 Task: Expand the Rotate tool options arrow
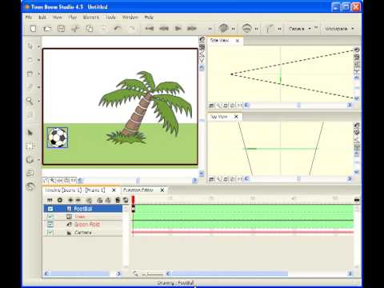point(39,160)
